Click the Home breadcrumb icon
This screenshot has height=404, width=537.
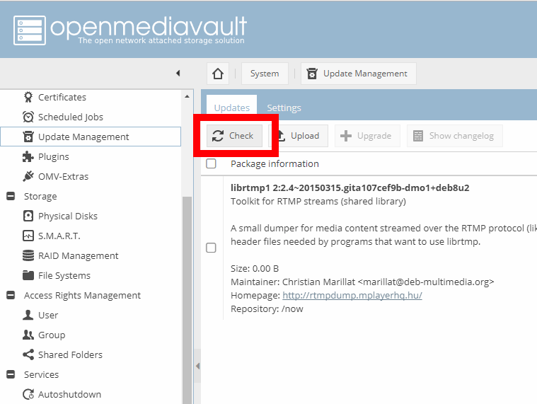click(x=218, y=74)
